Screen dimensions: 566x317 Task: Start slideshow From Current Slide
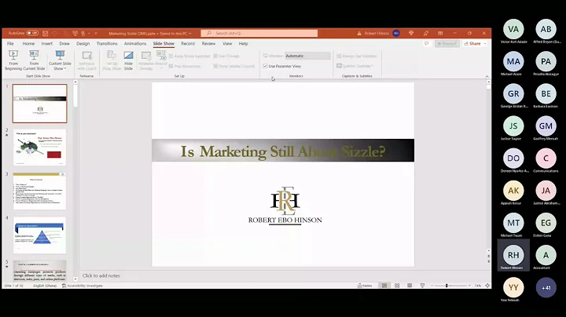click(x=34, y=60)
